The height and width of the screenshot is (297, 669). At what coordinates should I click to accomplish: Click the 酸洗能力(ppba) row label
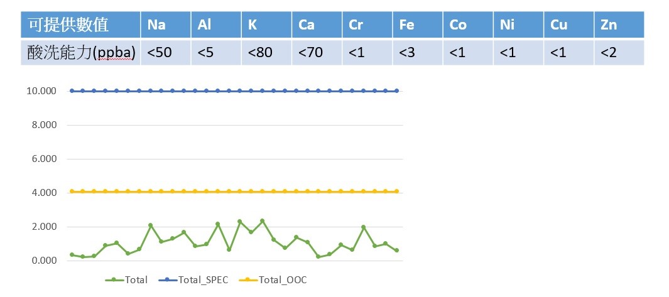pos(80,53)
